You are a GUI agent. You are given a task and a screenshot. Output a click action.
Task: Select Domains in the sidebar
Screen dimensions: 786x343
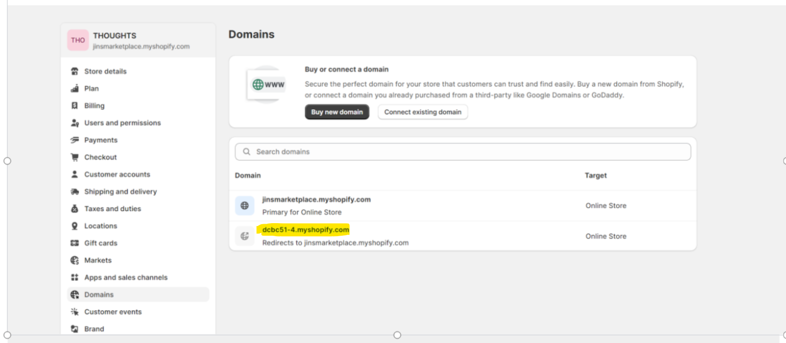(x=138, y=295)
